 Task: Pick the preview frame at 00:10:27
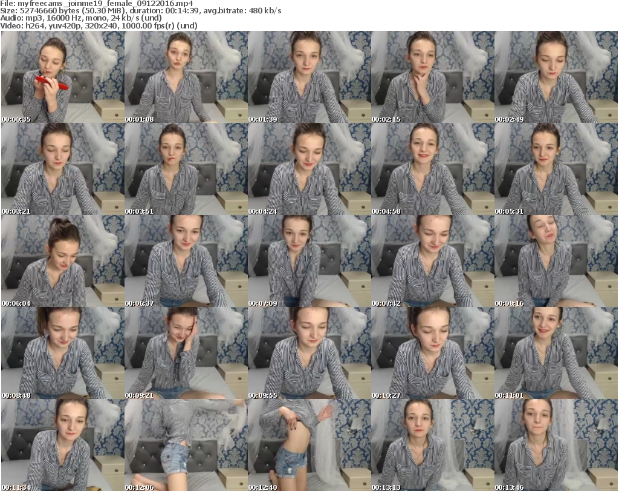(432, 353)
